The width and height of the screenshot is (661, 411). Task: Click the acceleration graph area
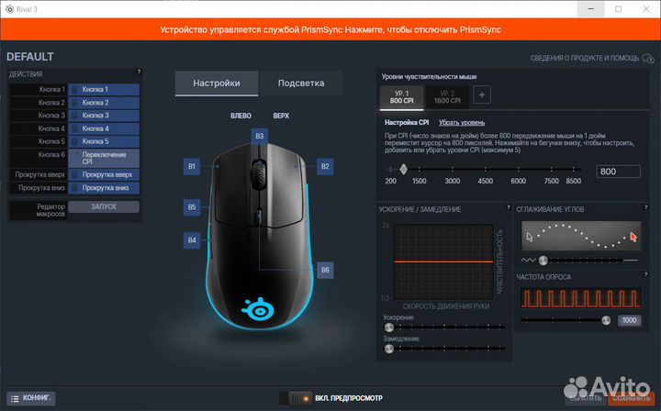point(443,262)
